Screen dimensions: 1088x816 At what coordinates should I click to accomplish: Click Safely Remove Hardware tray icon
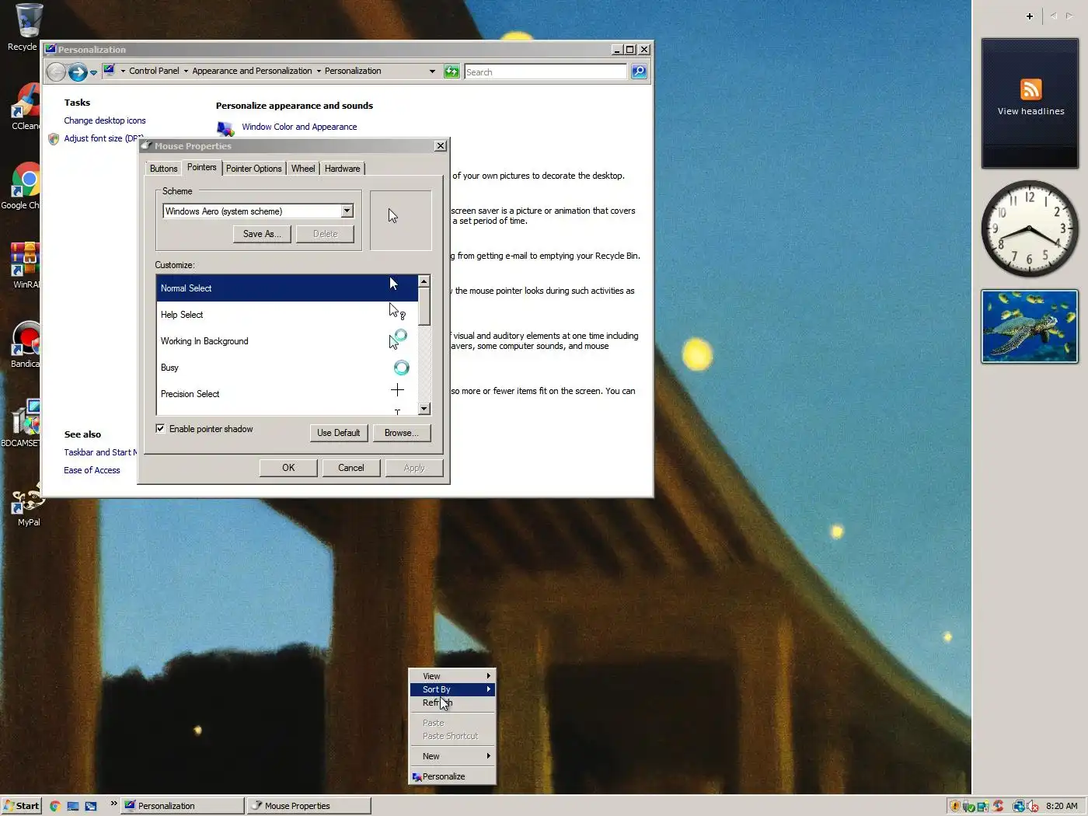coord(969,806)
